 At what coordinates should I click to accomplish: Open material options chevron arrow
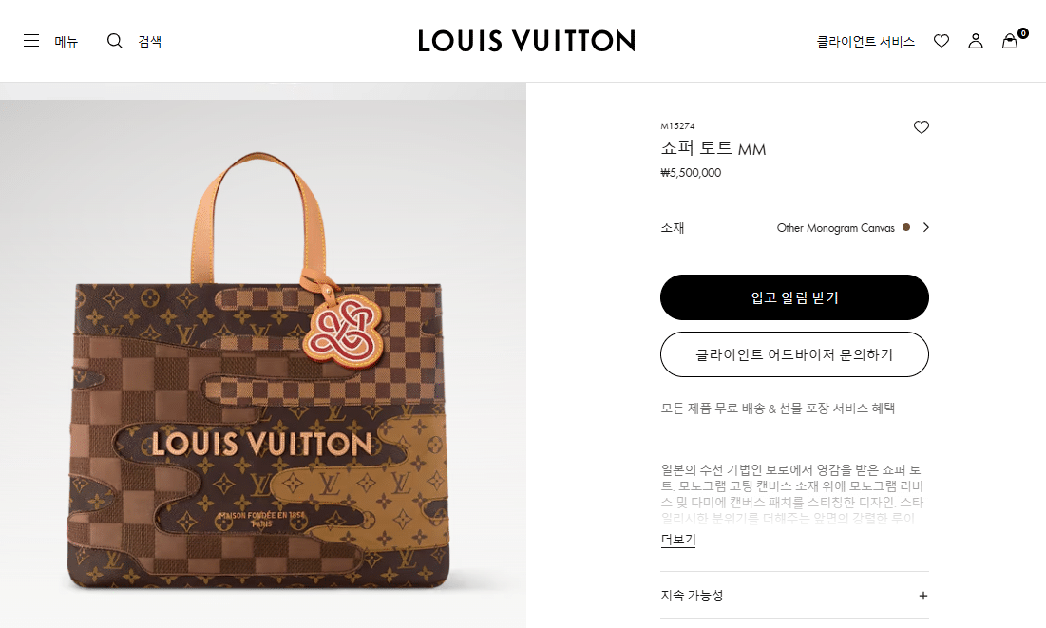pos(926,228)
